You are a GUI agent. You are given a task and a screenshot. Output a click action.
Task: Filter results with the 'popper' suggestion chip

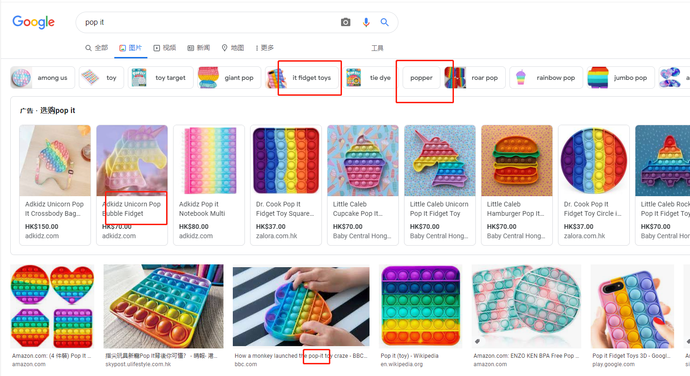coord(421,78)
